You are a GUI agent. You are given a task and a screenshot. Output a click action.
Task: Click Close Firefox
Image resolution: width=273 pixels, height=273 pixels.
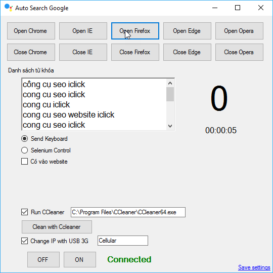click(135, 52)
